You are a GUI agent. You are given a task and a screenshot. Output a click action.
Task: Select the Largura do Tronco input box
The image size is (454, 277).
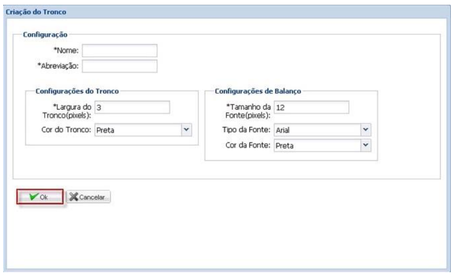click(x=132, y=107)
